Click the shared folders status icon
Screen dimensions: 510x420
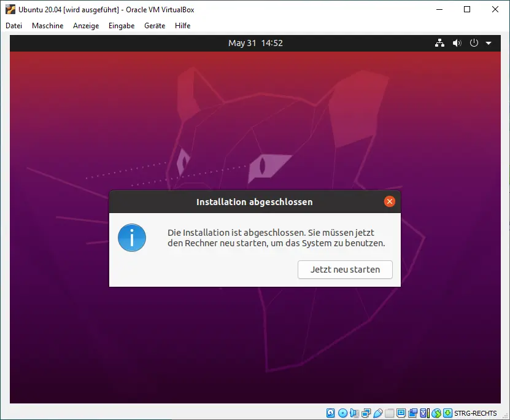click(x=389, y=413)
